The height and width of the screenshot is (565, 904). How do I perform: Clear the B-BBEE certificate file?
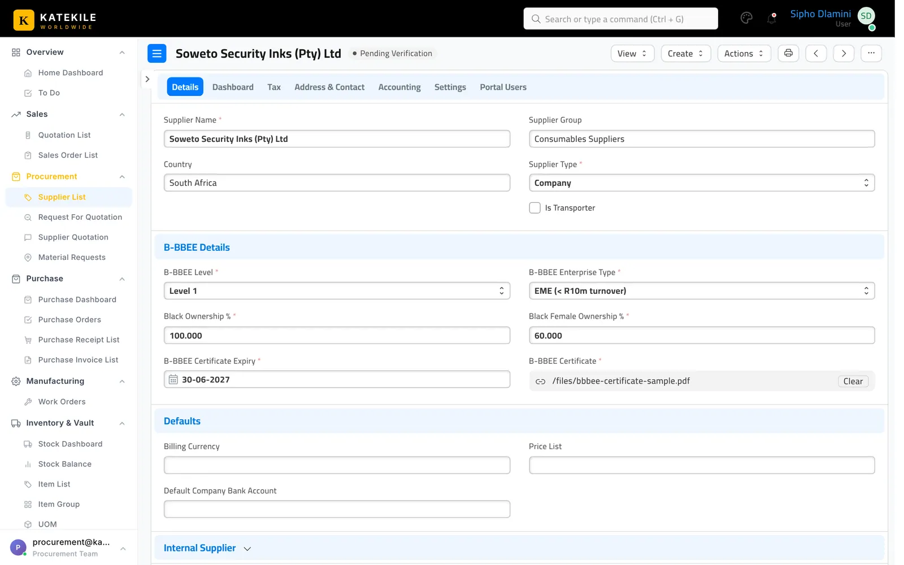tap(853, 381)
